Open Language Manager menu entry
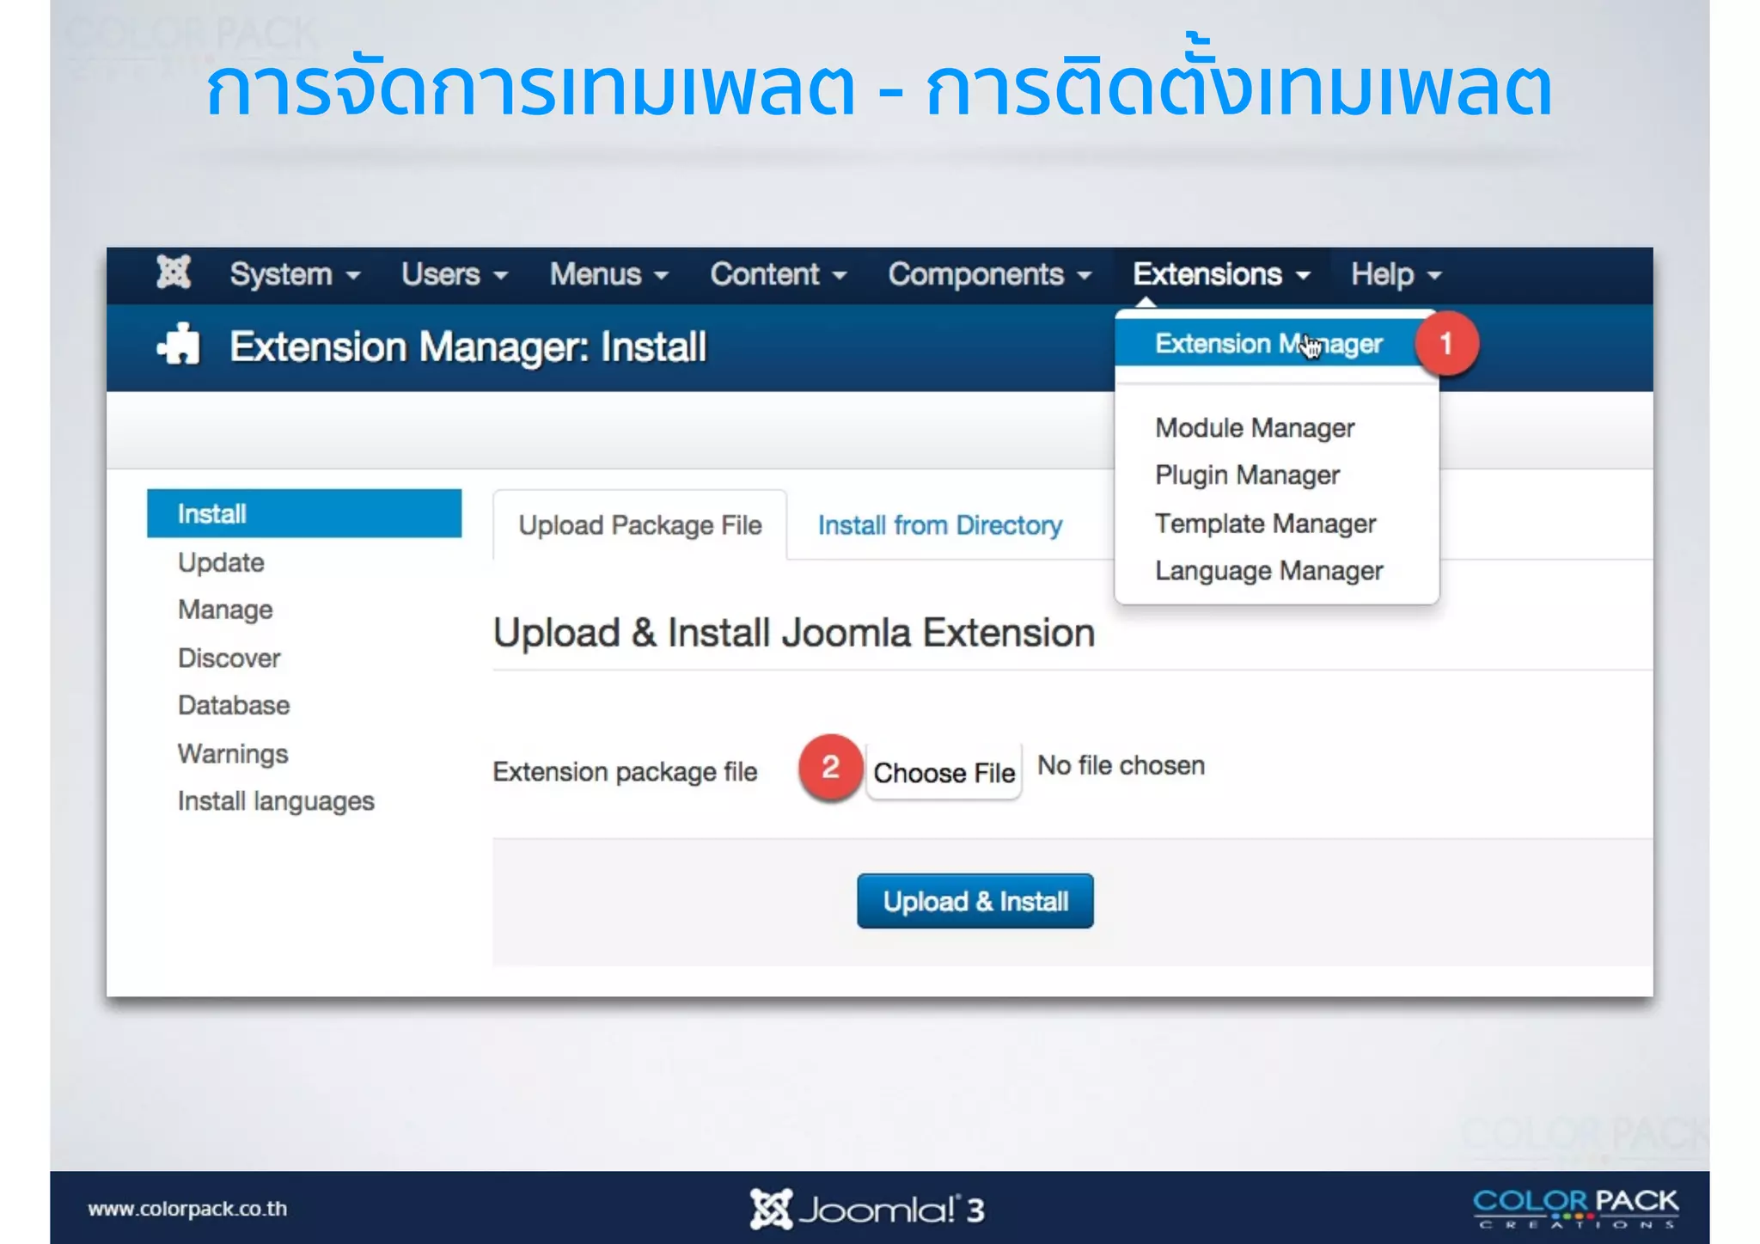The image size is (1760, 1244). (1269, 571)
